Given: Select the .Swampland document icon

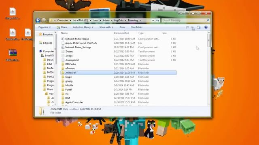Looking at the screenshot, I should [63, 60].
